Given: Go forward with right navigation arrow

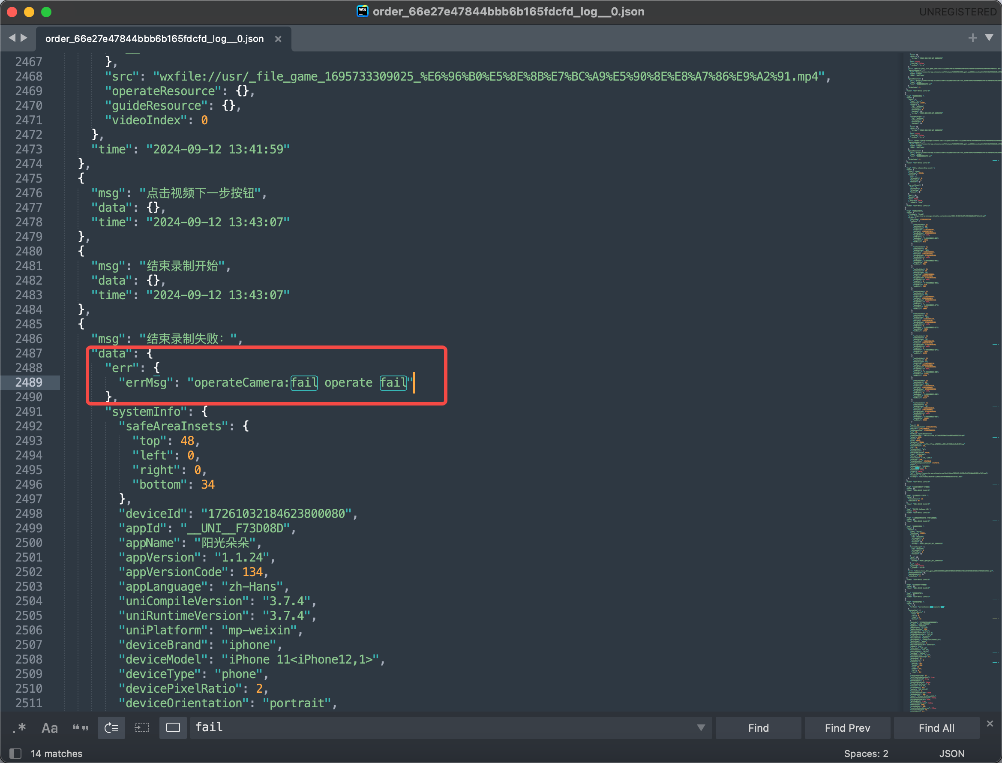Looking at the screenshot, I should click(24, 38).
